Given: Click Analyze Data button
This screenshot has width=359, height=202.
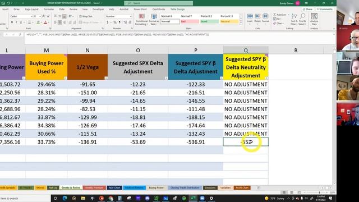Looking at the screenshot, I should [x=314, y=19].
